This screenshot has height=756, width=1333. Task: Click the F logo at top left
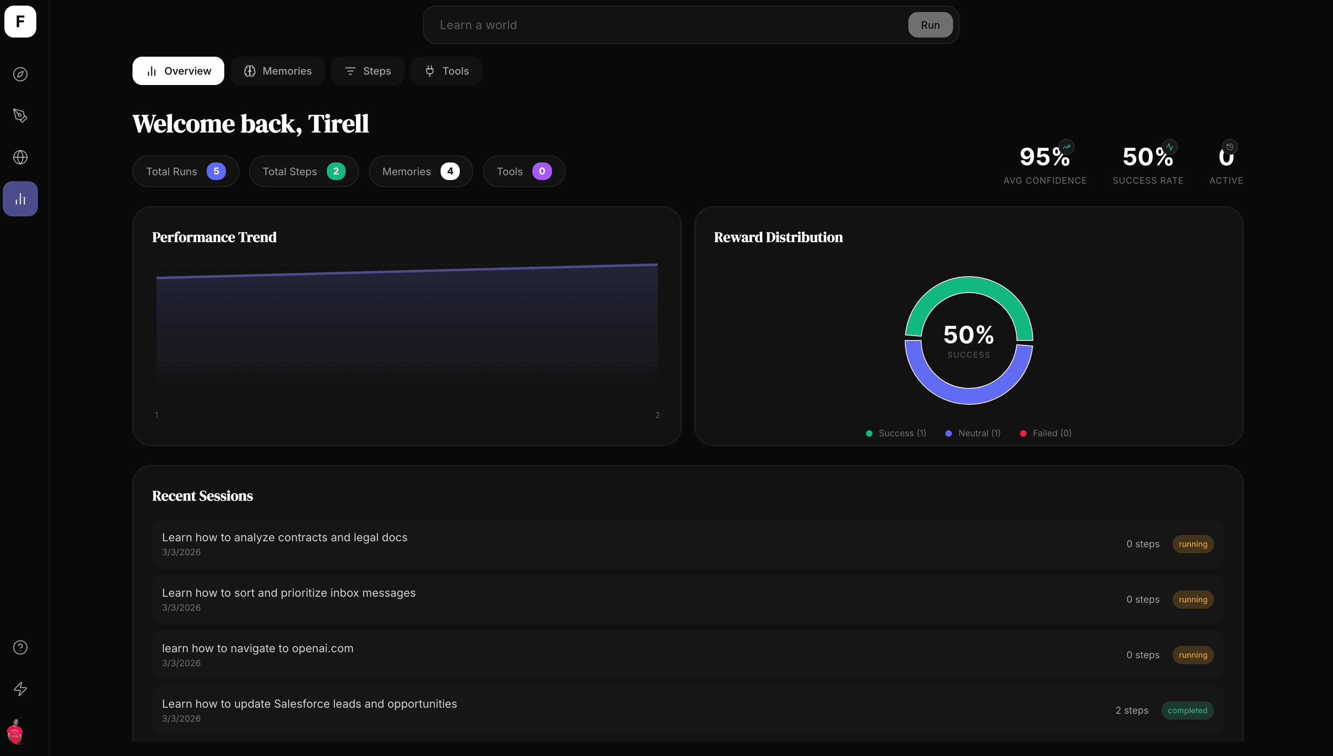click(x=20, y=22)
